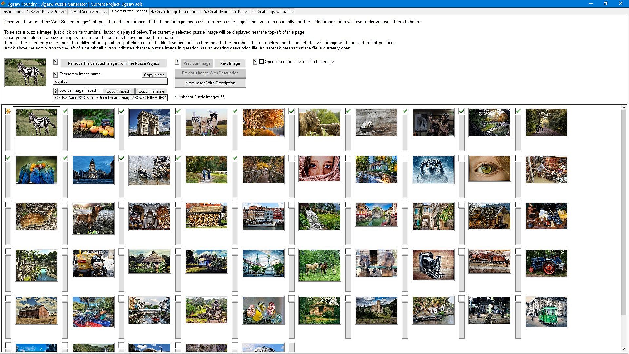
Task: Click the temporary image name text field
Action: click(110, 81)
